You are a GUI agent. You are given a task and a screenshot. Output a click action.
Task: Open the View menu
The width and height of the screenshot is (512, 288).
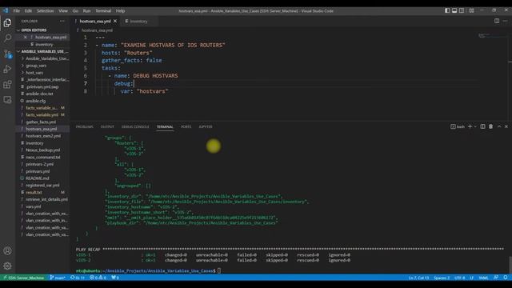pos(63,10)
